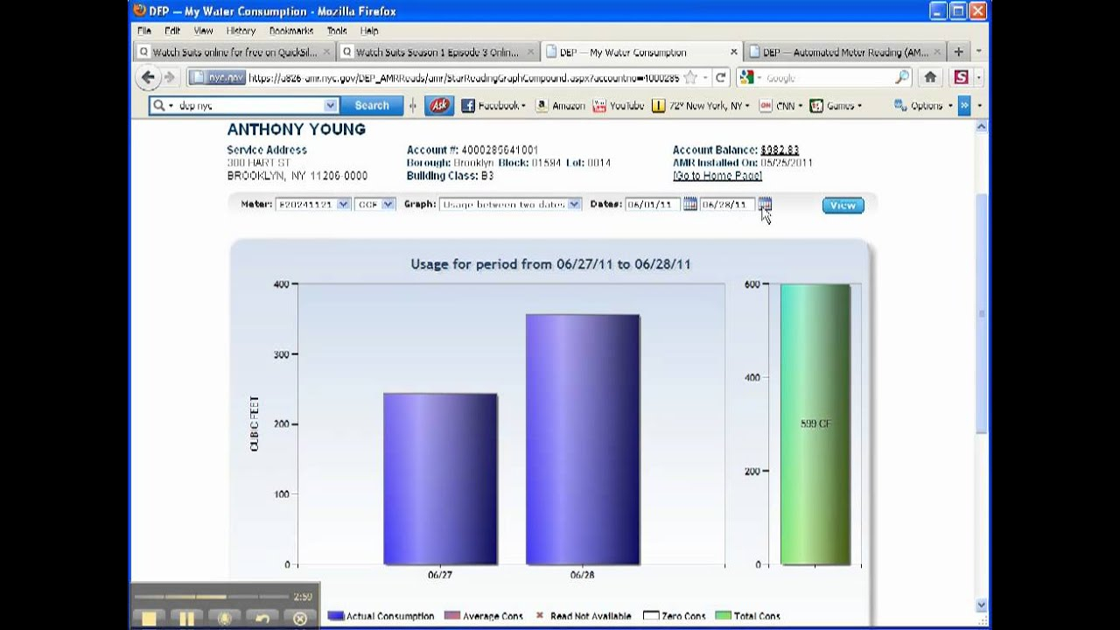Screen dimensions: 1120x630
Task: Switch to Watch Suits Season 1 Episode 3 tab
Action: tap(437, 52)
